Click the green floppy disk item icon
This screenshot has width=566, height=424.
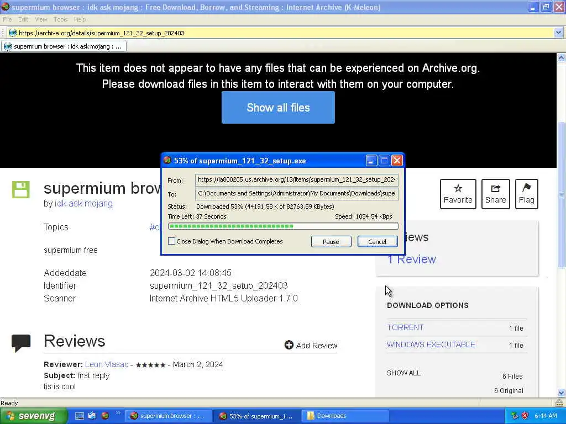[20, 190]
